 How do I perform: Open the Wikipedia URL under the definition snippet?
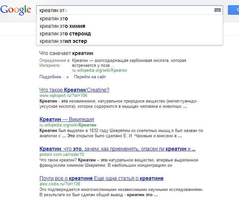99,70
